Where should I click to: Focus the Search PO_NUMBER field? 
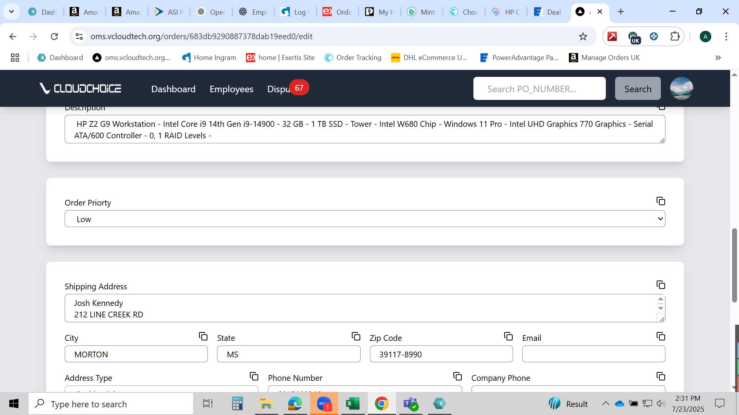[x=539, y=88]
